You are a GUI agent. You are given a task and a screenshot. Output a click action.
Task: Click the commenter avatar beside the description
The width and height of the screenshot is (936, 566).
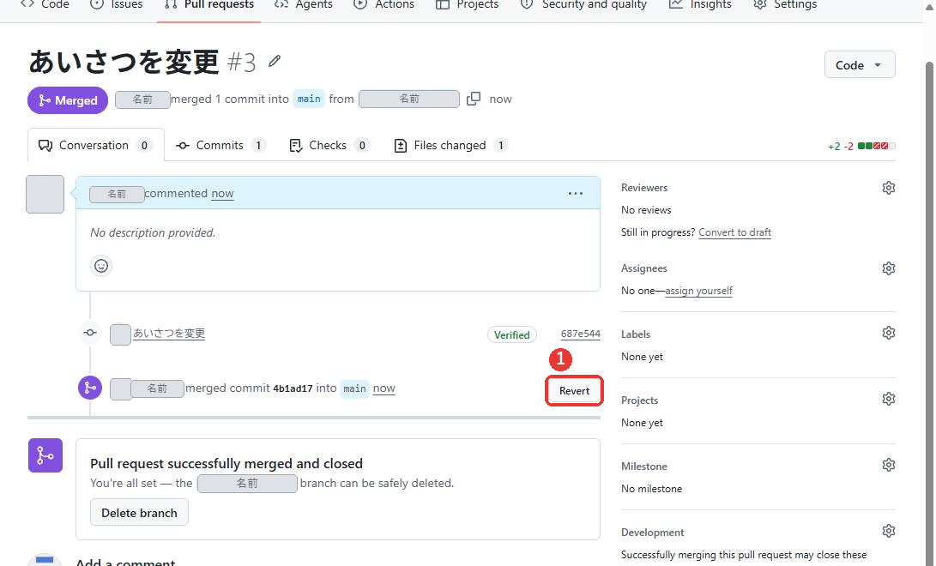45,194
